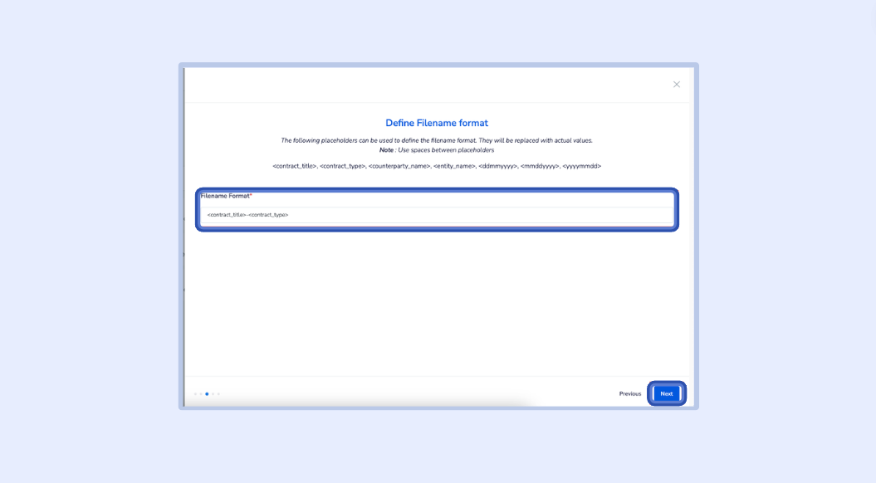The width and height of the screenshot is (876, 483).
Task: Close the Define Filename format dialog
Action: click(x=676, y=84)
